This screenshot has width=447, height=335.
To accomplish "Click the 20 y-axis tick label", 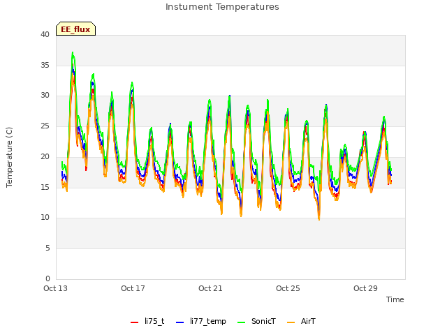I will [45, 156].
